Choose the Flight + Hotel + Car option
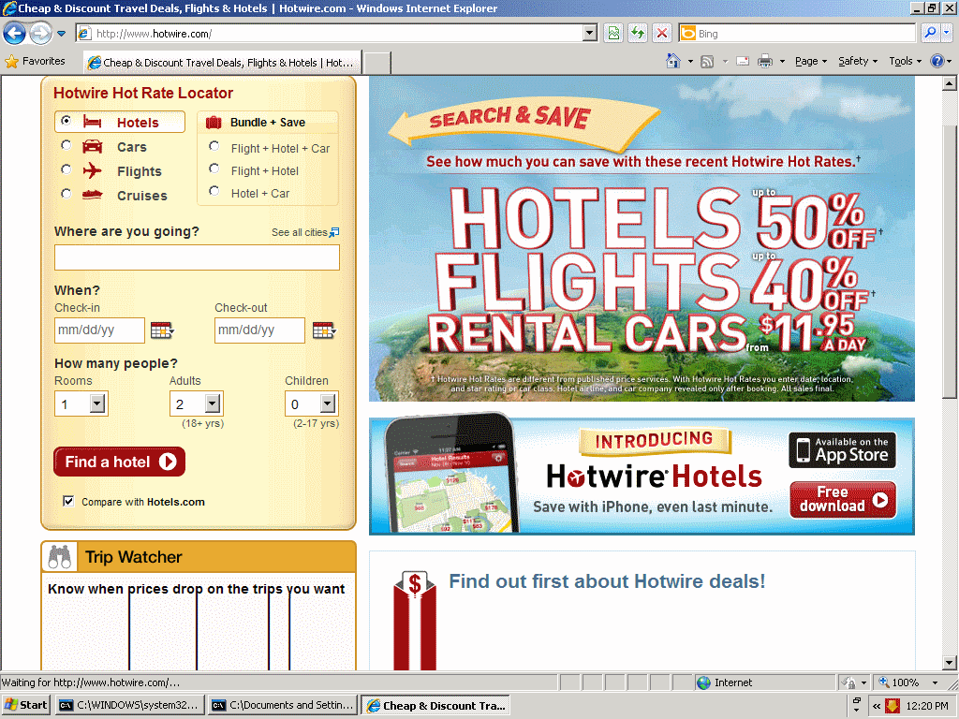Image resolution: width=959 pixels, height=719 pixels. [x=214, y=146]
